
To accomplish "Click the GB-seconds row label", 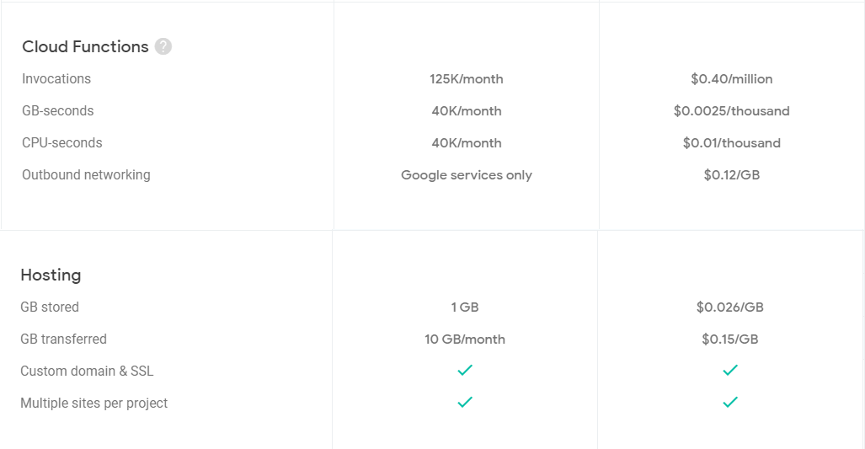I will point(58,111).
